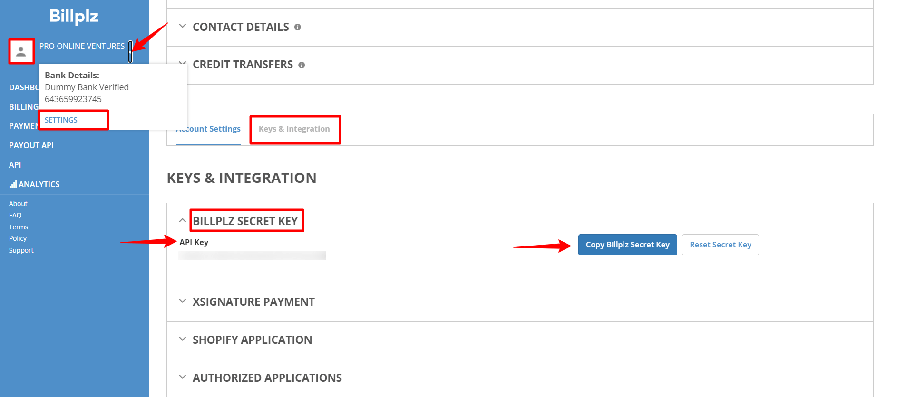Open the API sidebar menu item
The width and height of the screenshot is (897, 397).
[15, 165]
